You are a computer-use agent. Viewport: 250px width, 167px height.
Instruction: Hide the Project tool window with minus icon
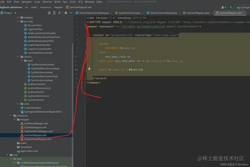71,13
